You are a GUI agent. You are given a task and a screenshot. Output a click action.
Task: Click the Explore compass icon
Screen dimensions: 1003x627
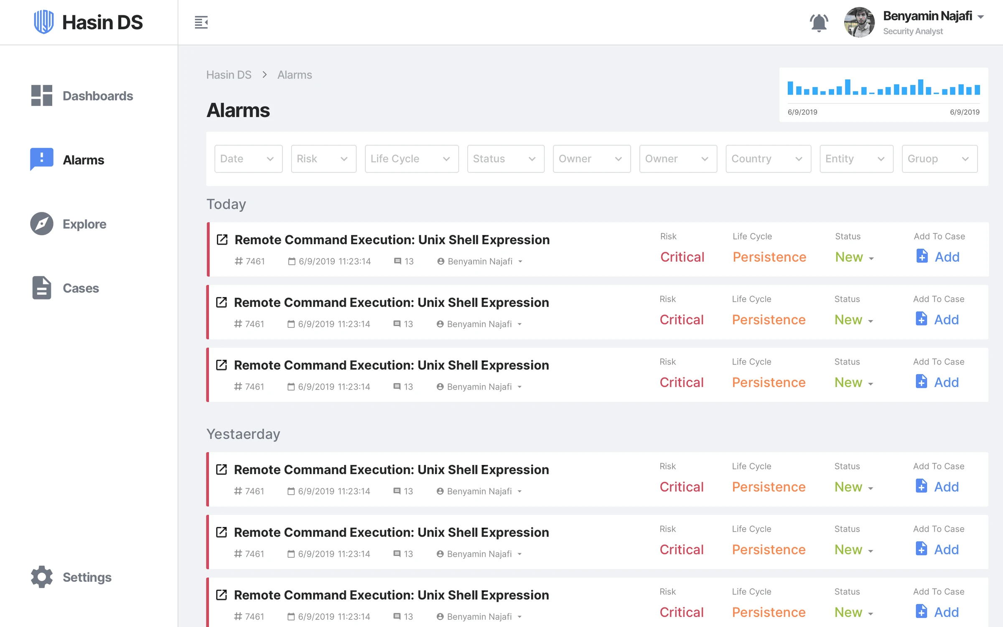tap(41, 224)
